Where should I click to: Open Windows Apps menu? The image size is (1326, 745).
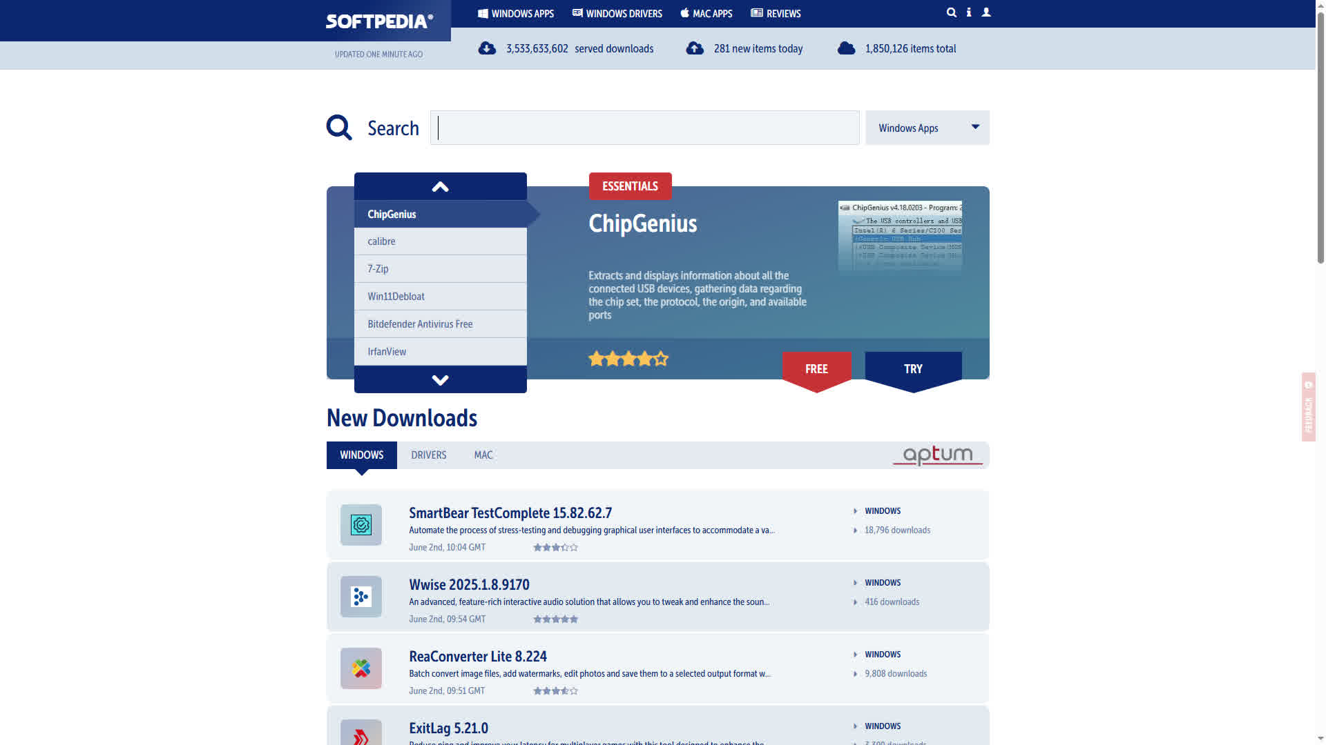[516, 14]
